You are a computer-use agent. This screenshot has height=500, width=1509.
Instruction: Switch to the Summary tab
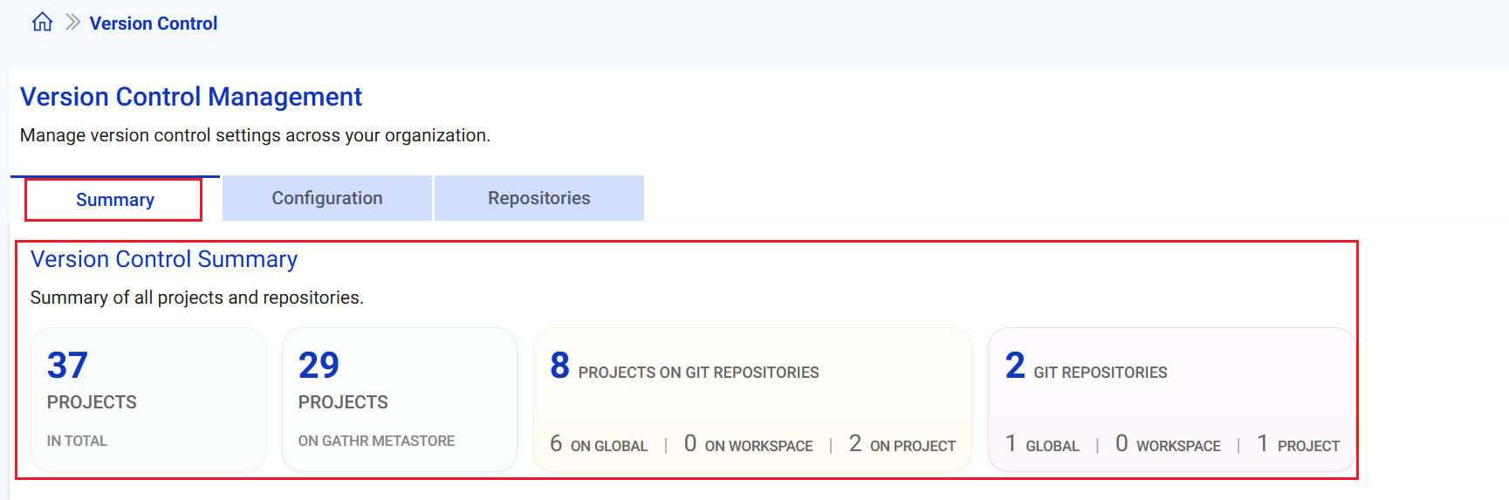114,200
